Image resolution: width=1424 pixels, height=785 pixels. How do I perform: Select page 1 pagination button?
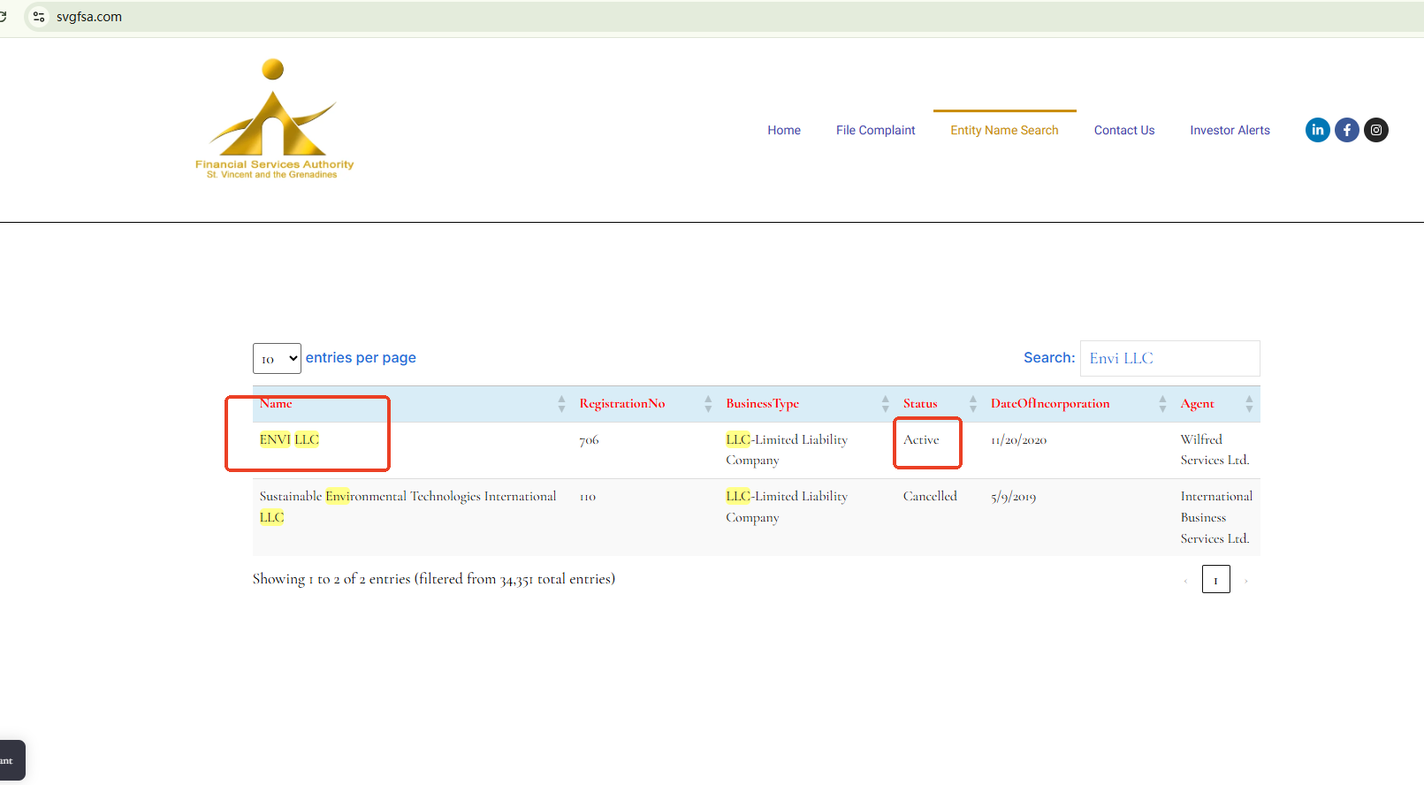[x=1215, y=580]
